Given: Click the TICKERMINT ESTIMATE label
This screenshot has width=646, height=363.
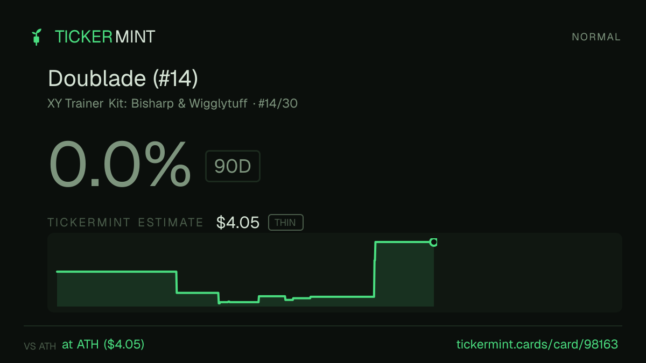Looking at the screenshot, I should (x=125, y=223).
